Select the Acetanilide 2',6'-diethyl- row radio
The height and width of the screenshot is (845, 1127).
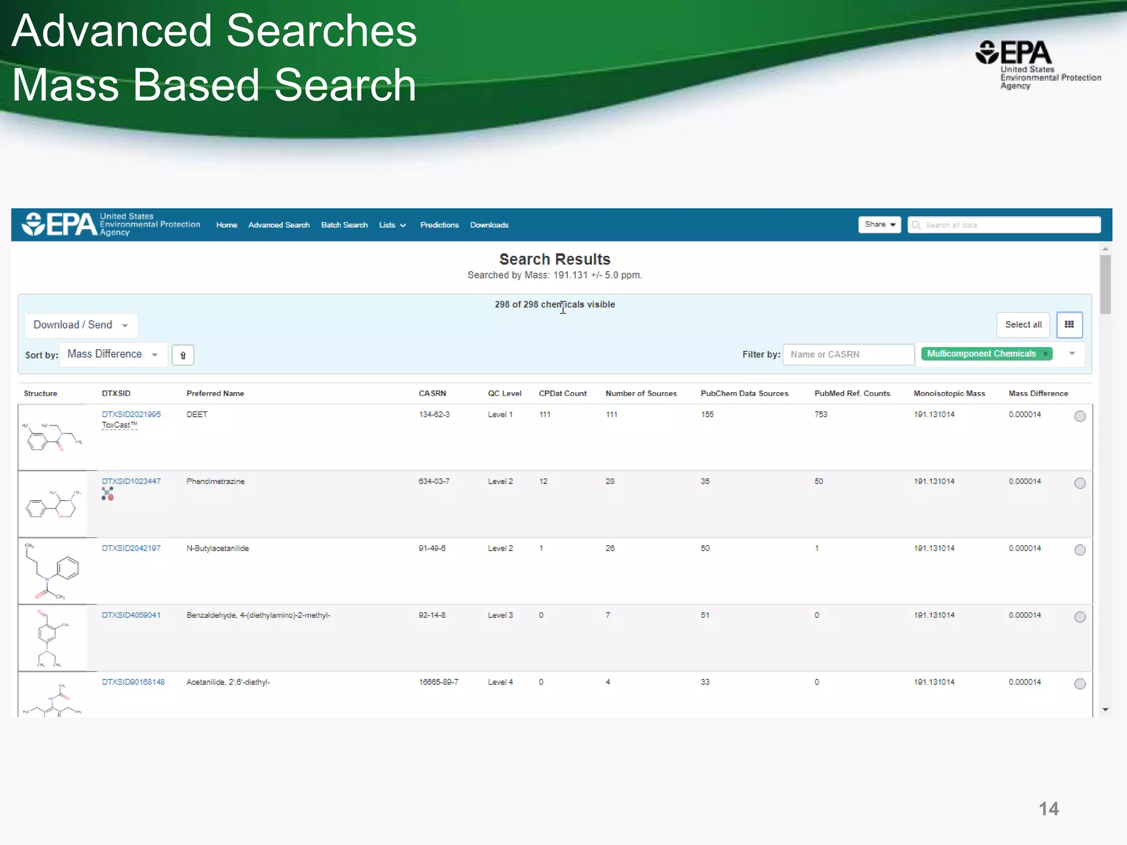point(1080,684)
